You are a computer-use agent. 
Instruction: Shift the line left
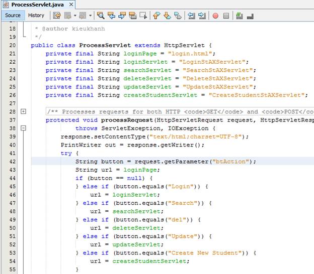[x=191, y=16]
